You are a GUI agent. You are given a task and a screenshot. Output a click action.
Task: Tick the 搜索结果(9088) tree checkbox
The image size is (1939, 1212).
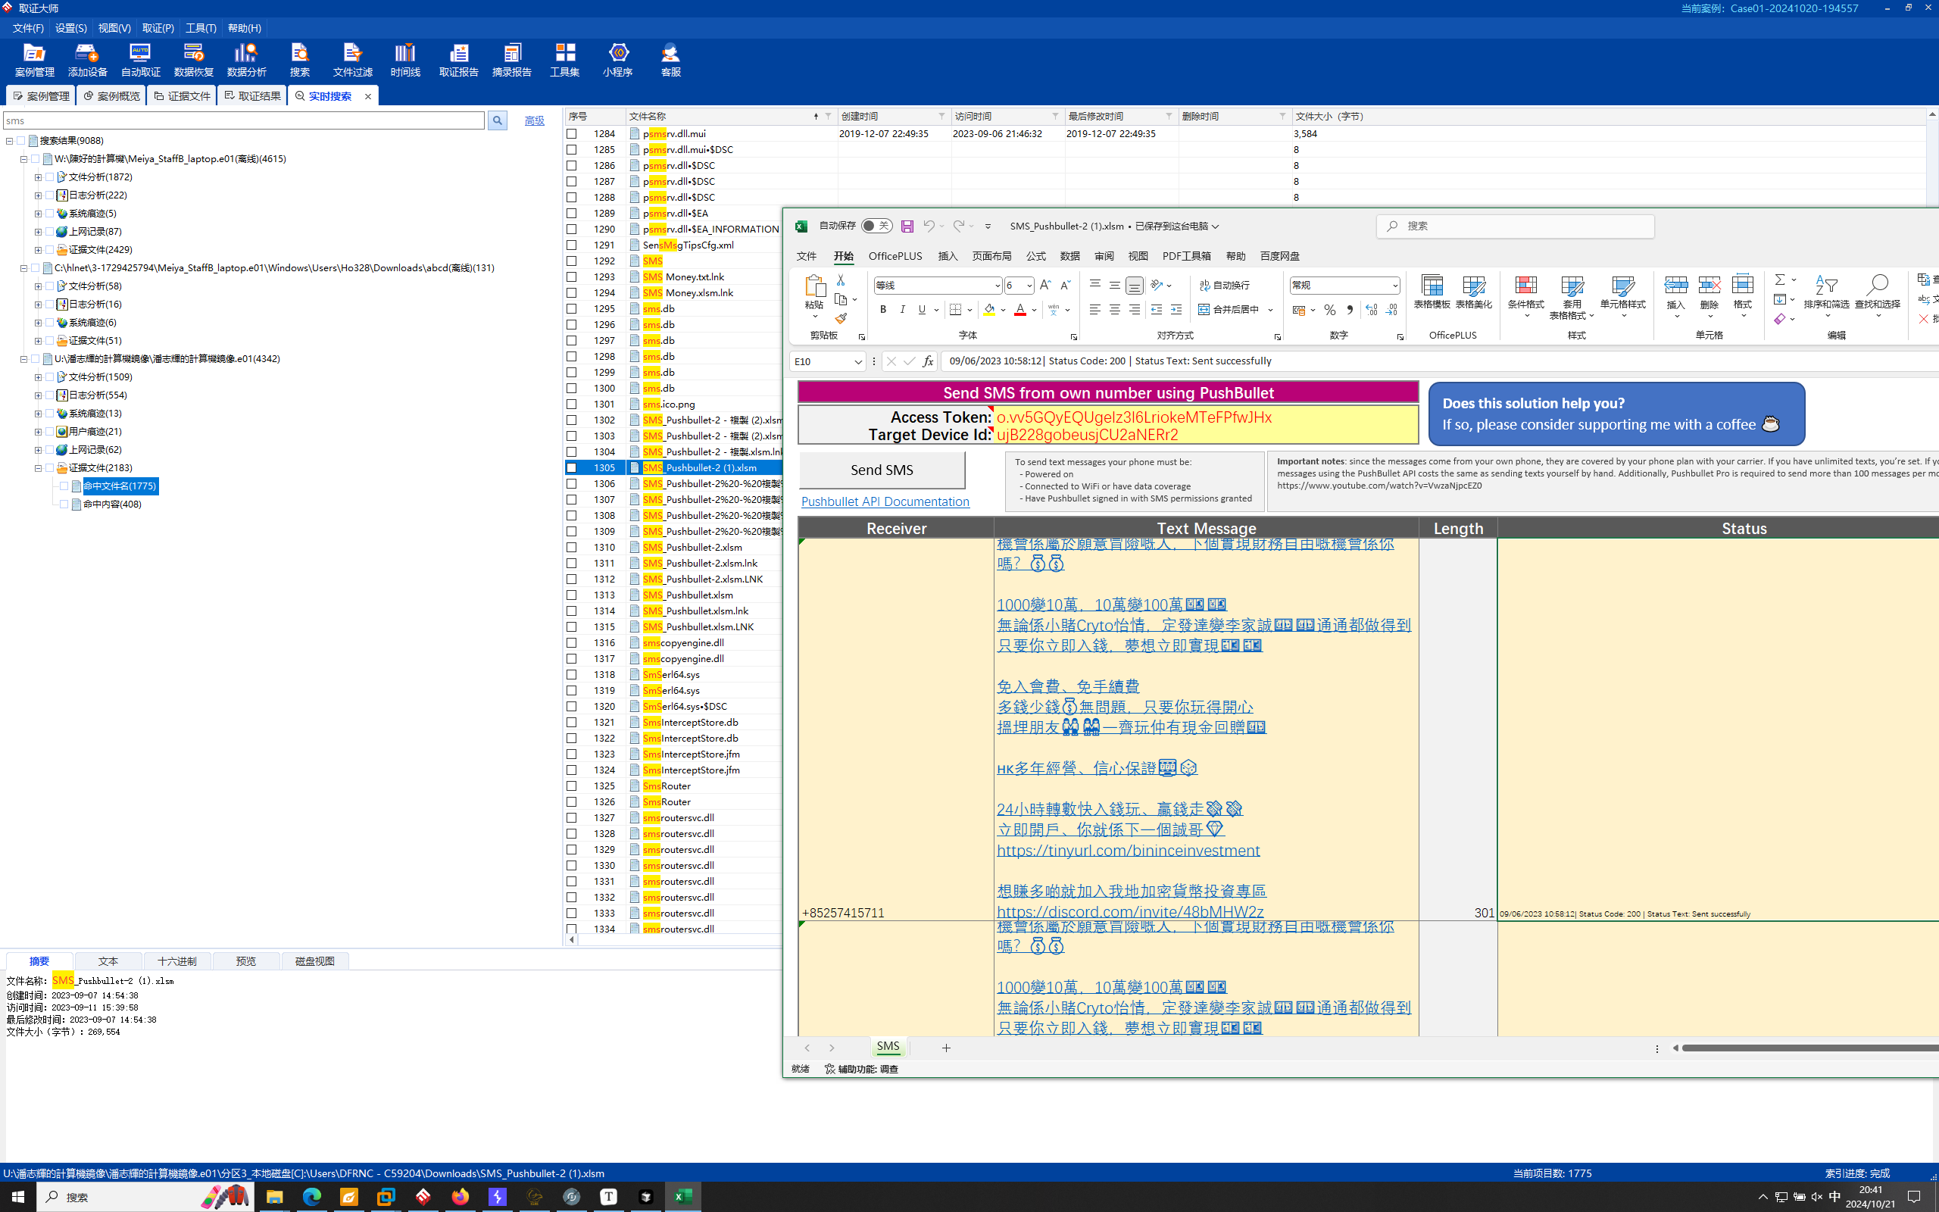point(21,141)
